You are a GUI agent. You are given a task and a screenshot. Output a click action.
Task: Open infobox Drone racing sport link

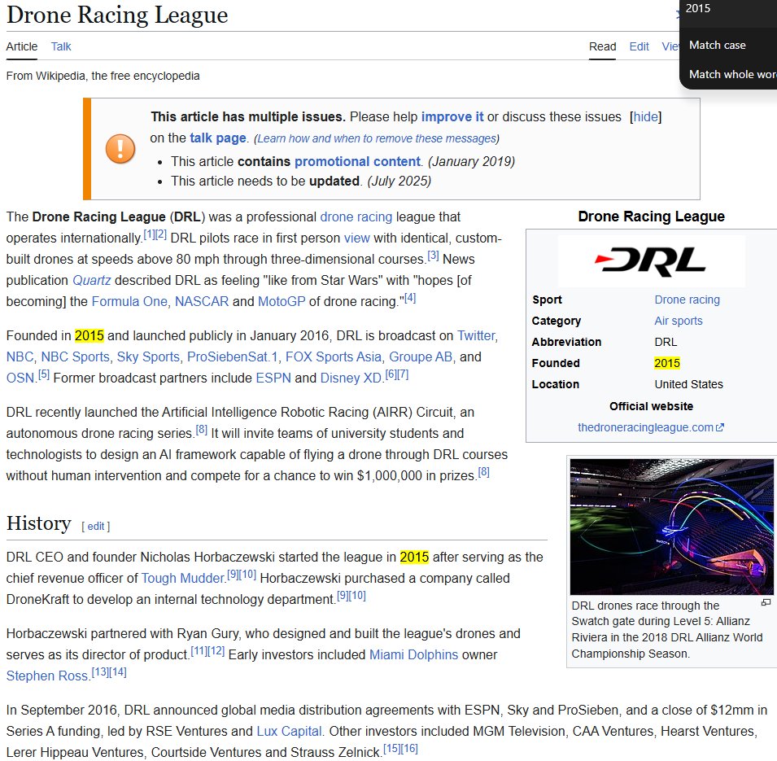[x=688, y=300]
